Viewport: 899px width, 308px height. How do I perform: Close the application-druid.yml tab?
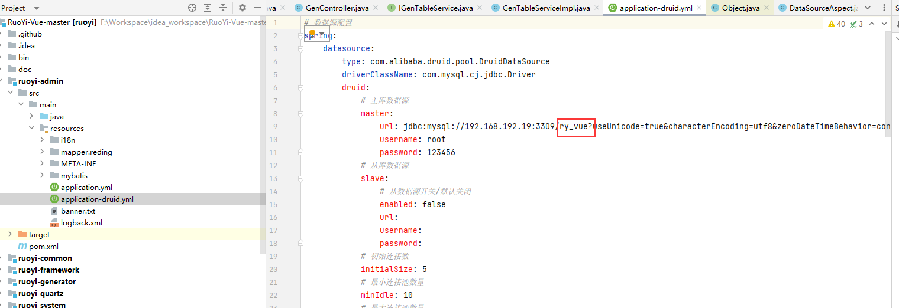(x=698, y=8)
